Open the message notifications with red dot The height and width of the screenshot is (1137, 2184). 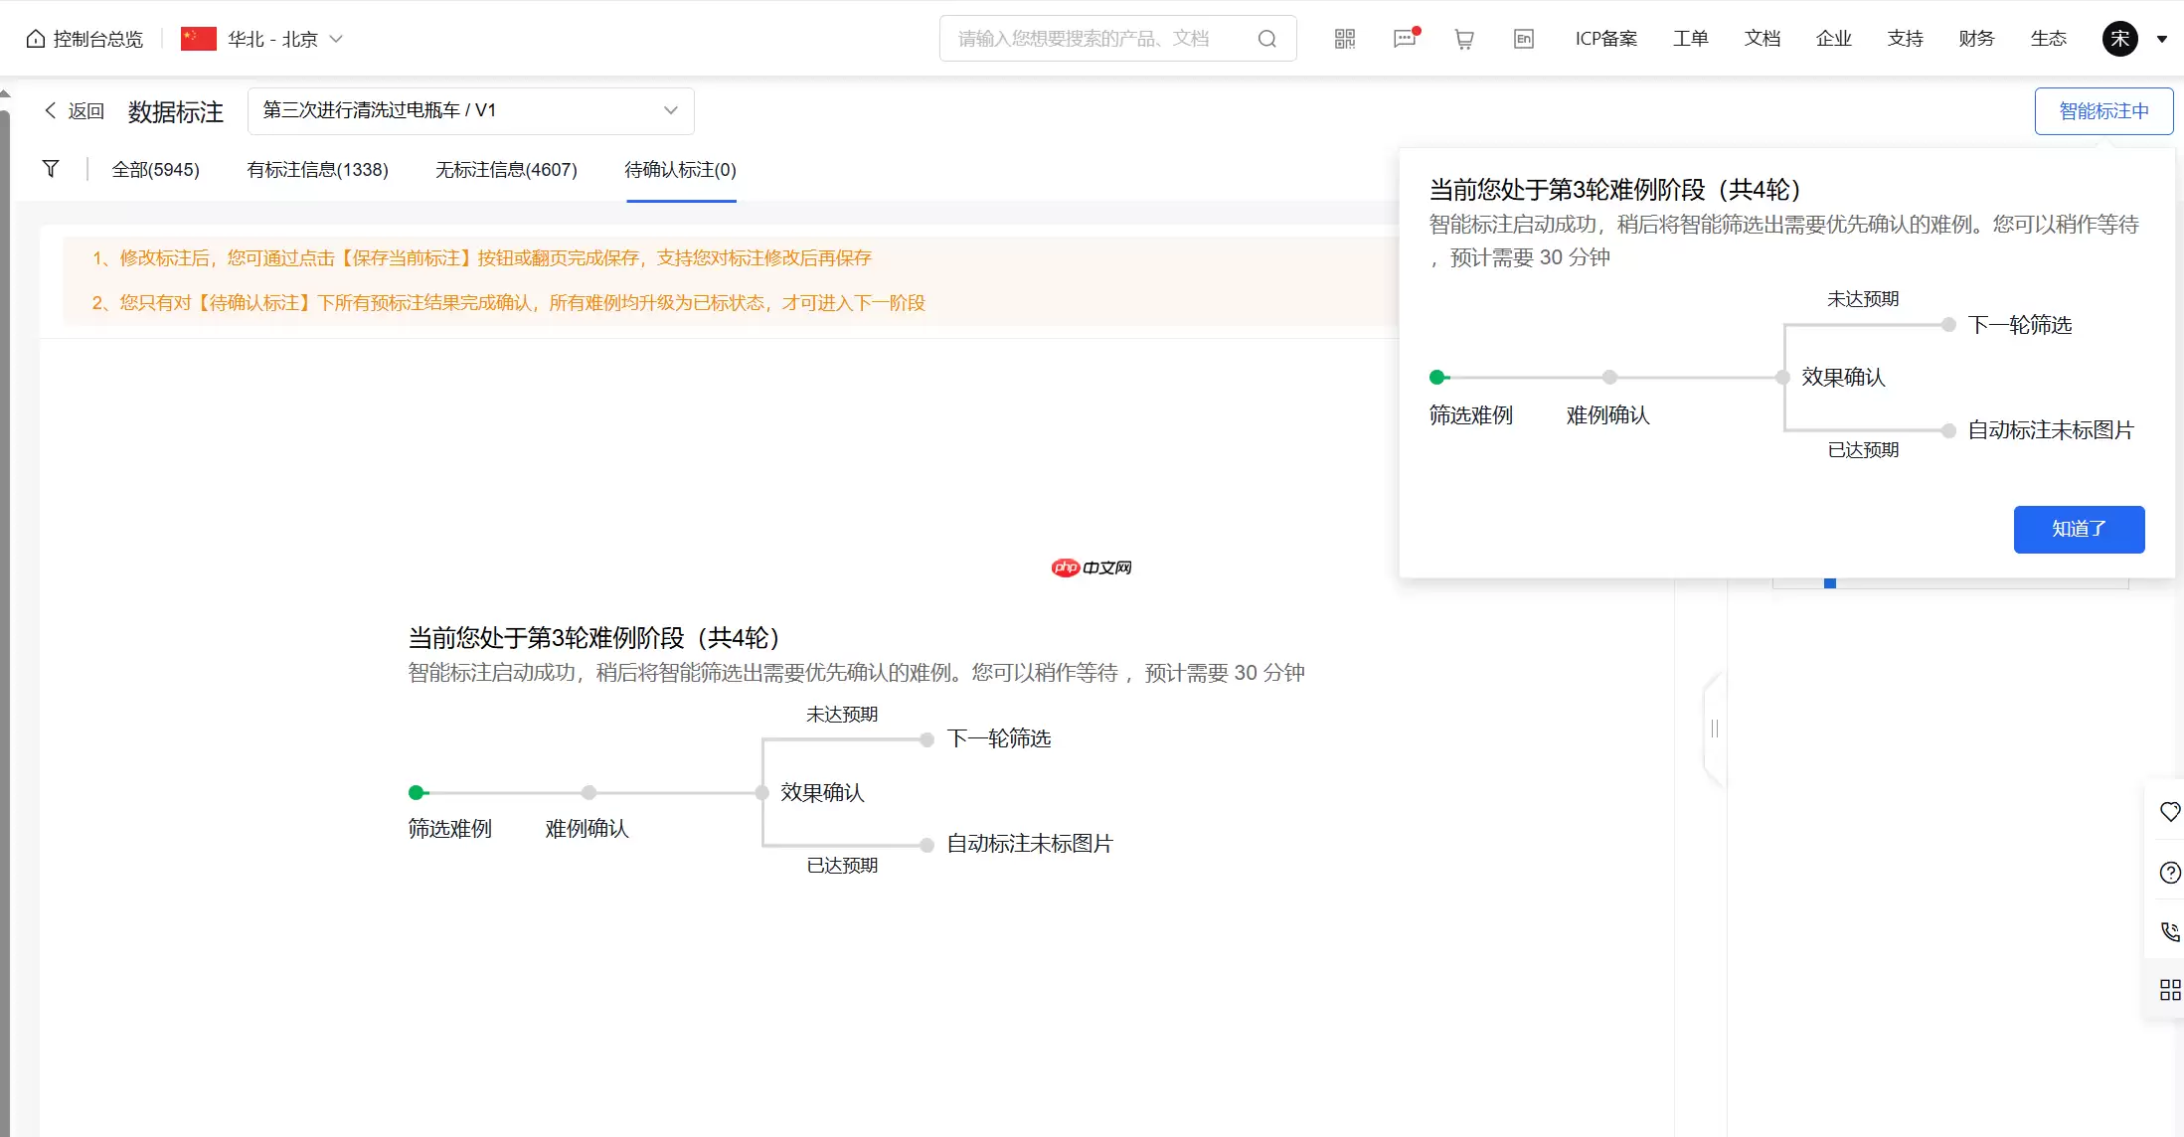click(x=1404, y=38)
